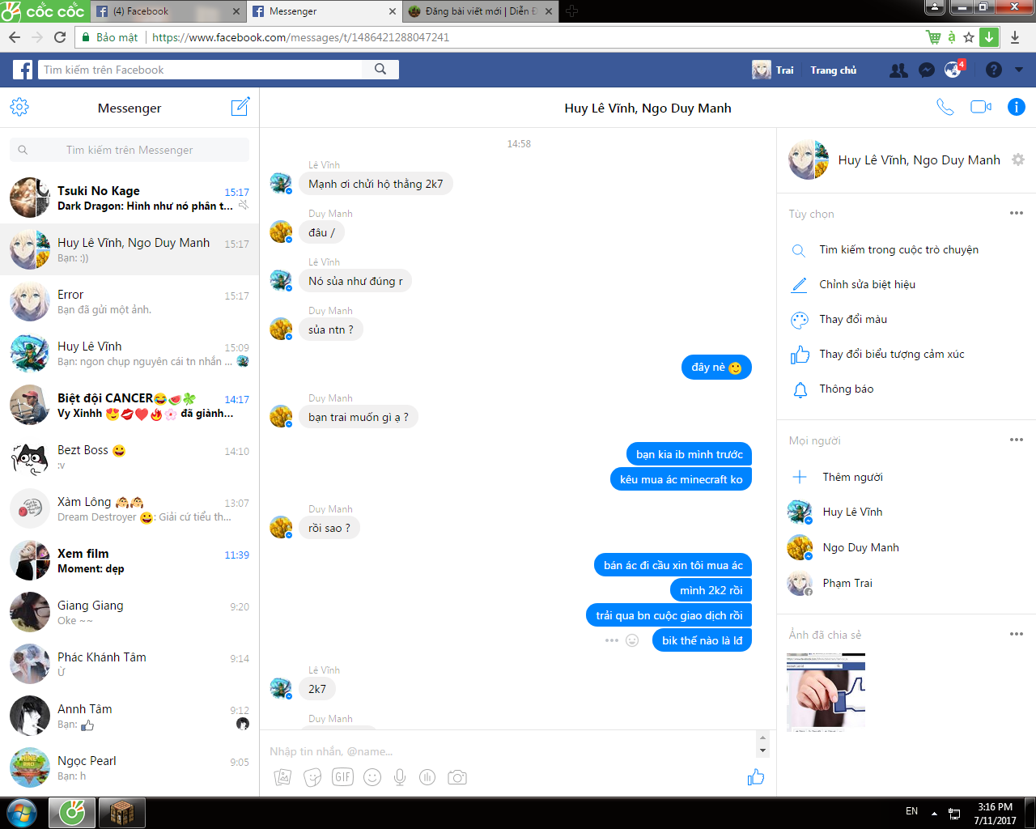The height and width of the screenshot is (829, 1036).
Task: Open the Biệt đội CANCER conversation
Action: click(x=129, y=405)
